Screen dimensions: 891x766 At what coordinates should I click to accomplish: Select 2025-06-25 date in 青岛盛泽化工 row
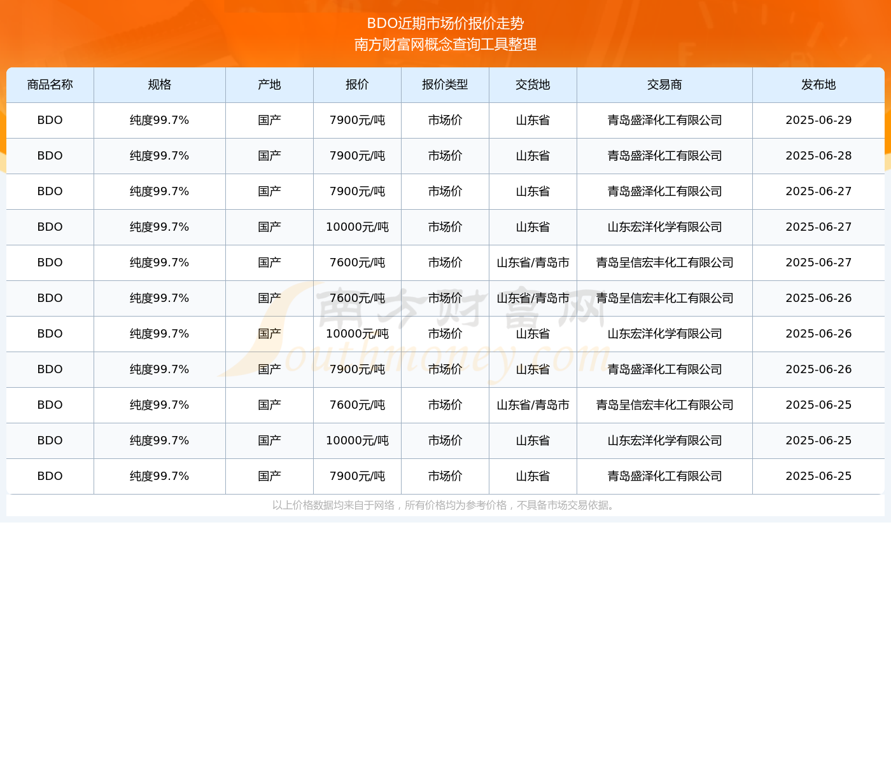(x=819, y=476)
